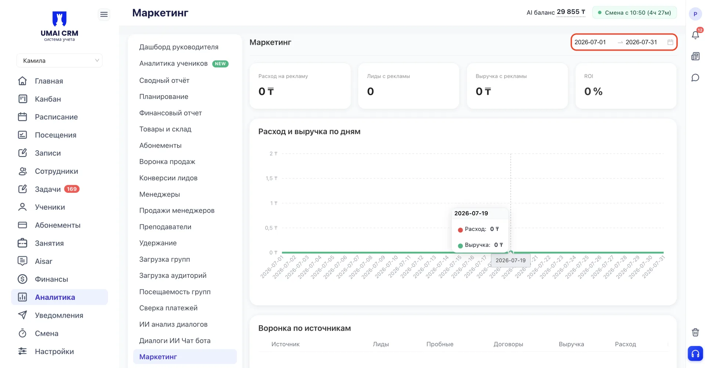Screen dimensions: 705x368
Task: Expand the Камила account dropdown
Action: coord(59,60)
